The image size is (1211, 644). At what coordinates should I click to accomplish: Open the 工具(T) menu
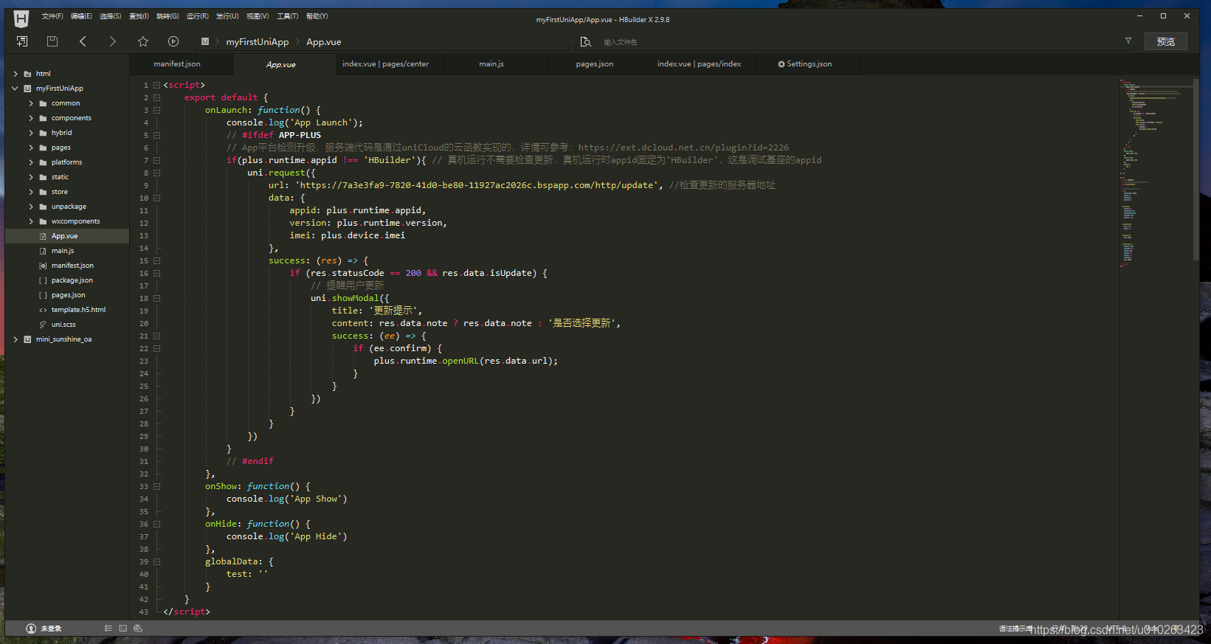tap(288, 16)
